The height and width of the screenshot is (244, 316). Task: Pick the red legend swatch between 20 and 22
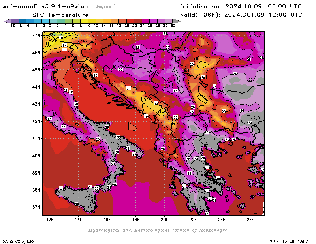130,21
